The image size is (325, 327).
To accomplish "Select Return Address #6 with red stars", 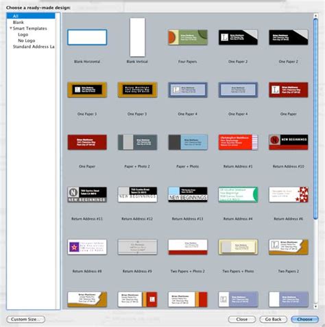I will (x=289, y=194).
